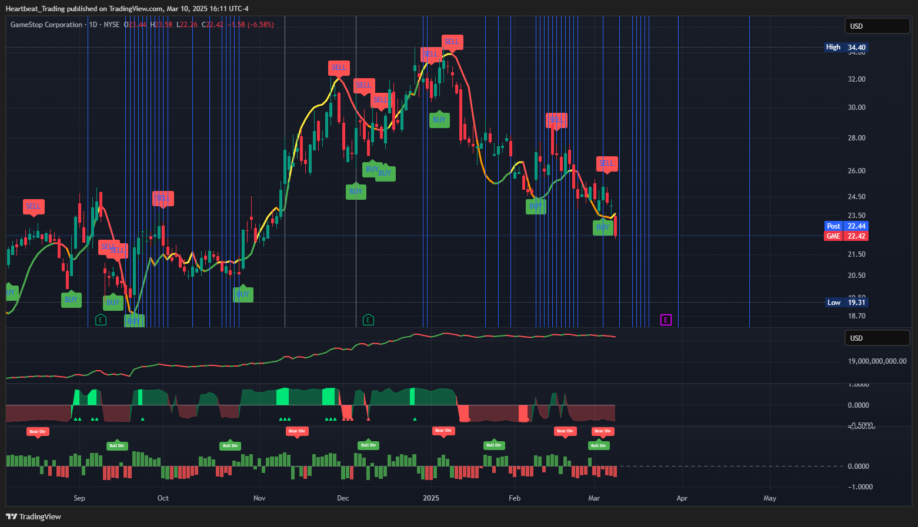Click the early-January Bear Div label

443,431
